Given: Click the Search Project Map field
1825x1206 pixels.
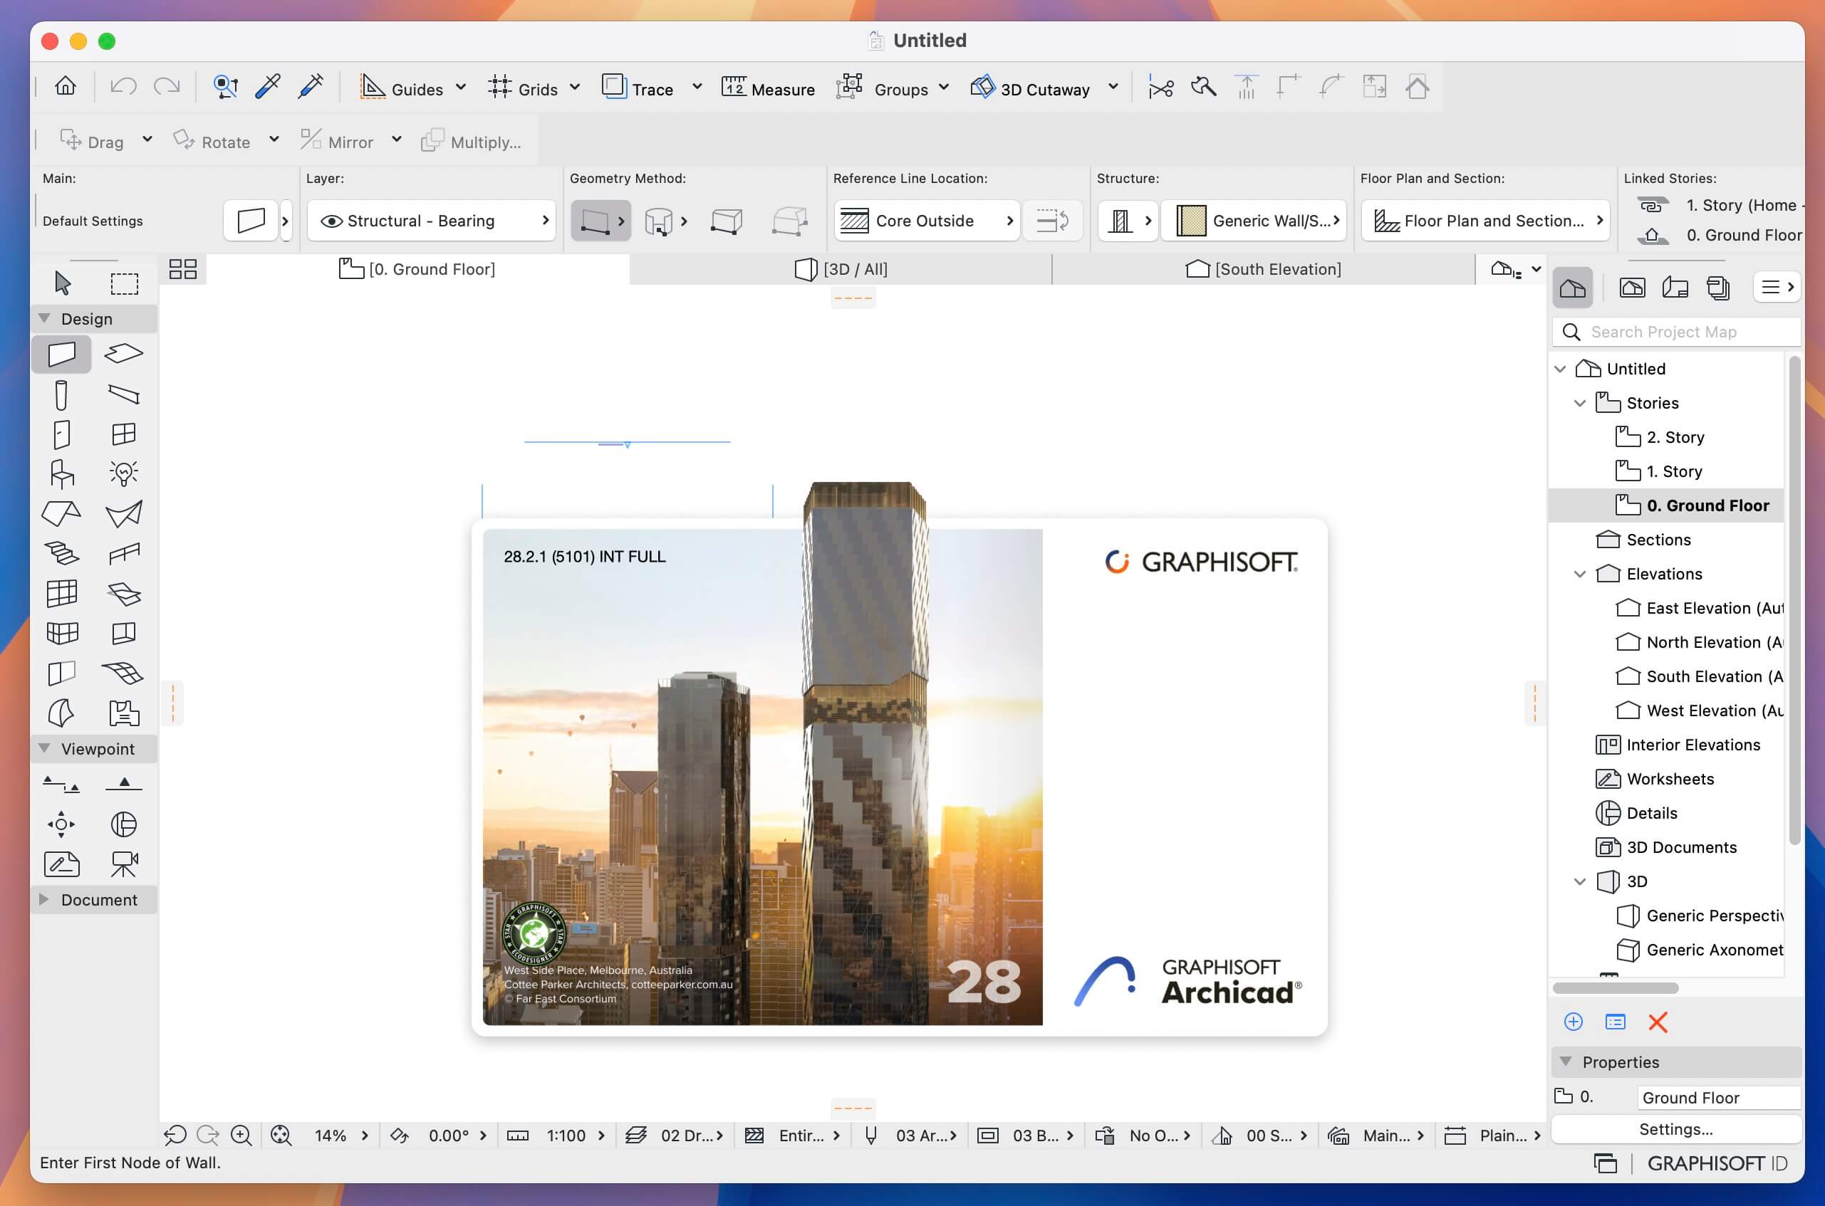Looking at the screenshot, I should point(1677,332).
